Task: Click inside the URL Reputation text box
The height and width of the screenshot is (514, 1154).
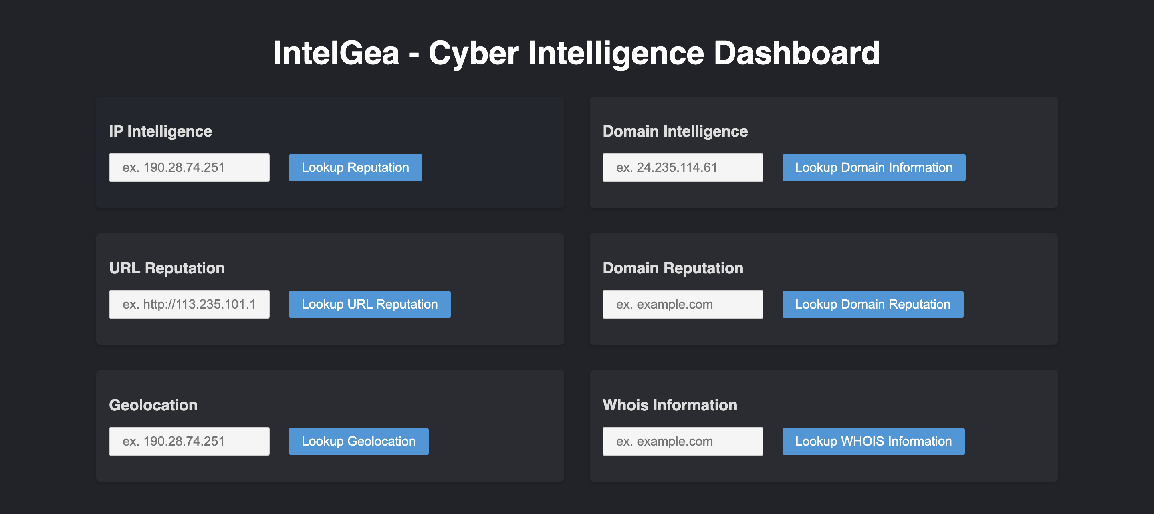Action: click(x=189, y=304)
